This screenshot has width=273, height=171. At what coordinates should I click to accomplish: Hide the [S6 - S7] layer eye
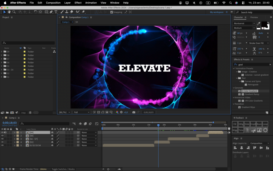(x=2, y=139)
